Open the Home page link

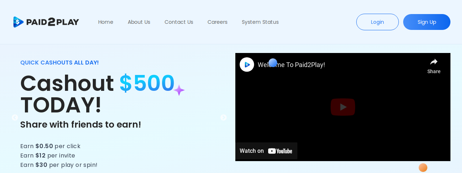(x=106, y=22)
